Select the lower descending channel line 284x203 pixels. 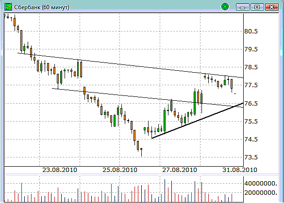148,98
